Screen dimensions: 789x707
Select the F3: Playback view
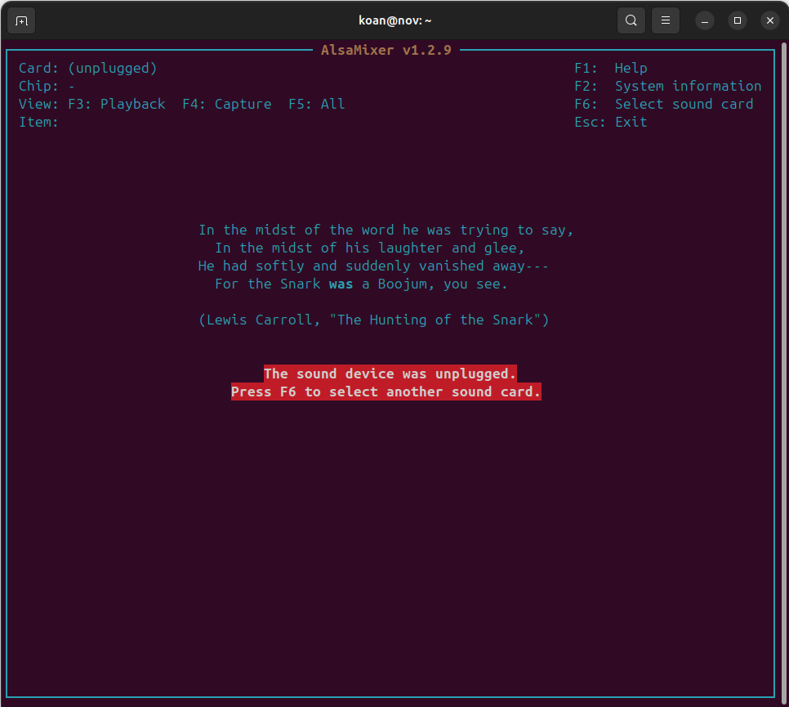click(x=115, y=104)
